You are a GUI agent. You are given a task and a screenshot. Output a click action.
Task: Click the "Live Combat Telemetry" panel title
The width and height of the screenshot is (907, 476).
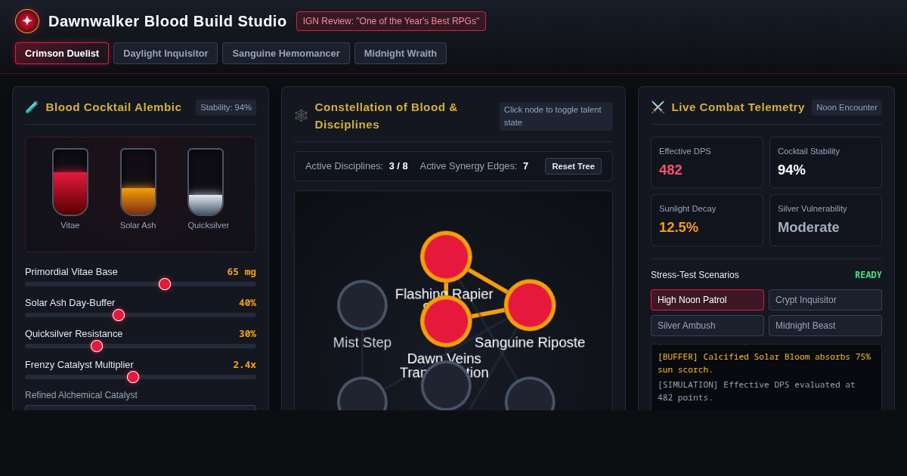738,107
